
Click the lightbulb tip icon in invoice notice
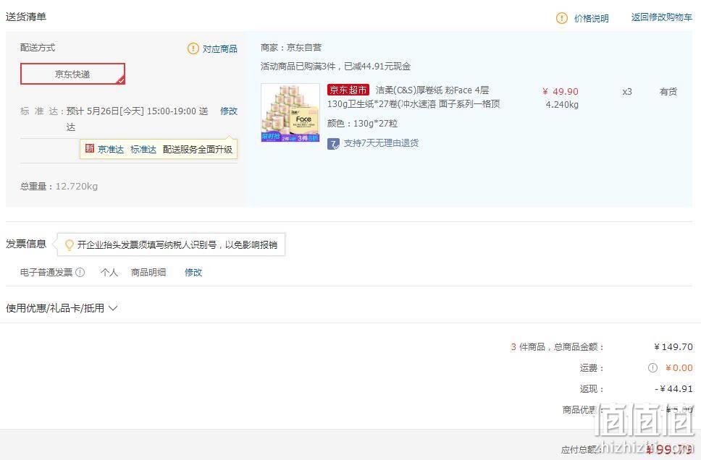tap(69, 244)
